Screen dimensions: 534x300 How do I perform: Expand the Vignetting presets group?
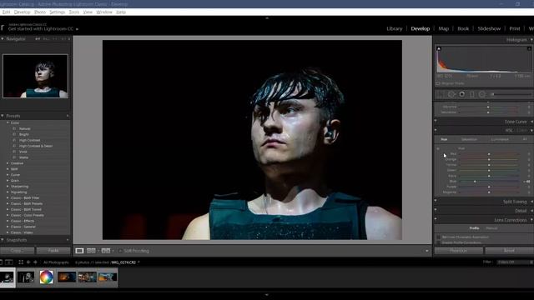pyautogui.click(x=8, y=192)
